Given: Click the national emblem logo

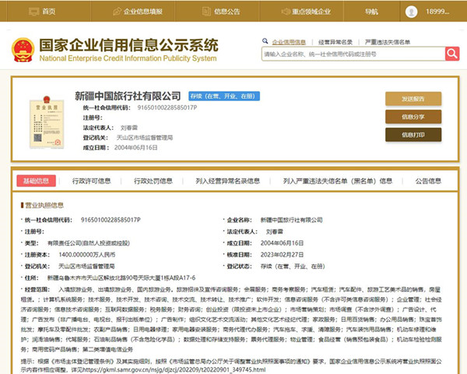Looking at the screenshot, I should (23, 50).
